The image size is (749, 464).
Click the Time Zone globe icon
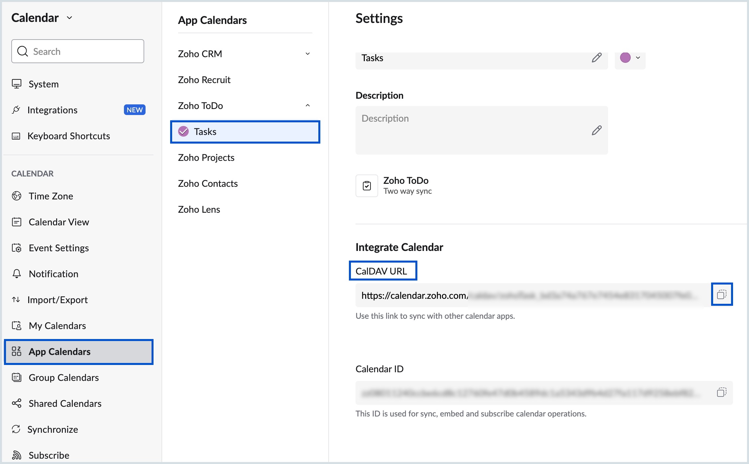17,196
